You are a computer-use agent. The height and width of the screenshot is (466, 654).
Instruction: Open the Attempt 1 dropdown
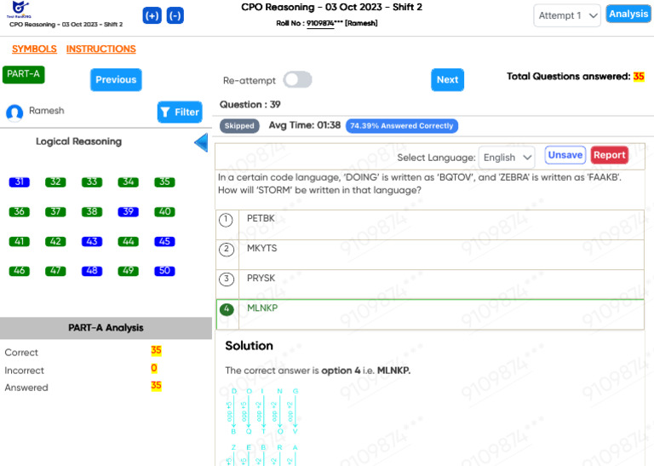567,16
